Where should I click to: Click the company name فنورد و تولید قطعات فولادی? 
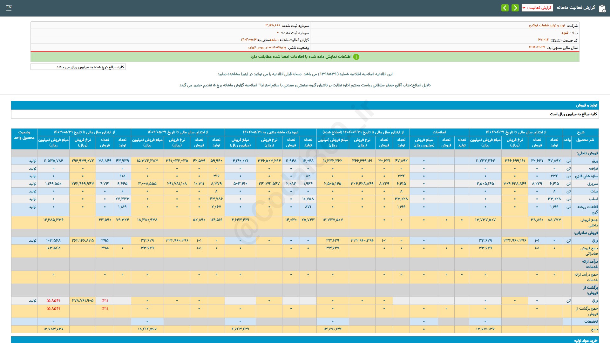pyautogui.click(x=546, y=25)
